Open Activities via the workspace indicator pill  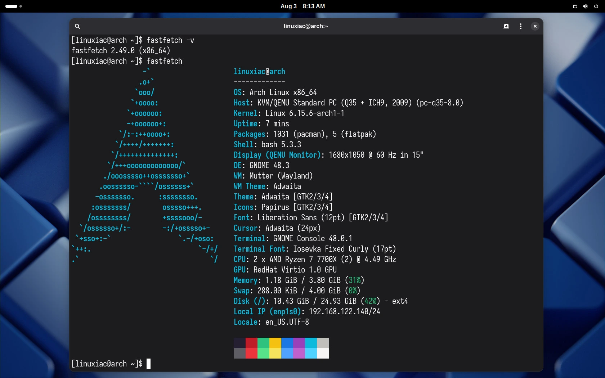pyautogui.click(x=12, y=6)
